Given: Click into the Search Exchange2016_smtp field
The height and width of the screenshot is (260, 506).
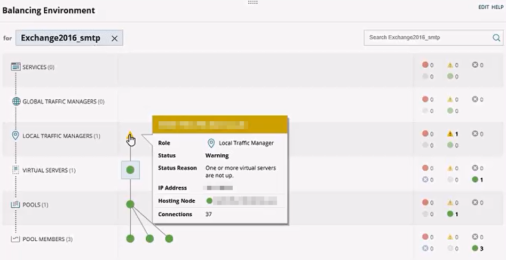Looking at the screenshot, I should pyautogui.click(x=427, y=38).
